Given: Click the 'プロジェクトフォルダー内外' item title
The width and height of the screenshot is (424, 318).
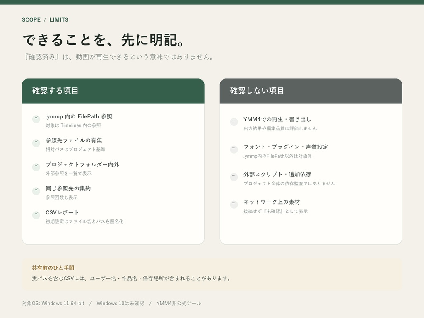Looking at the screenshot, I should click(x=82, y=164).
